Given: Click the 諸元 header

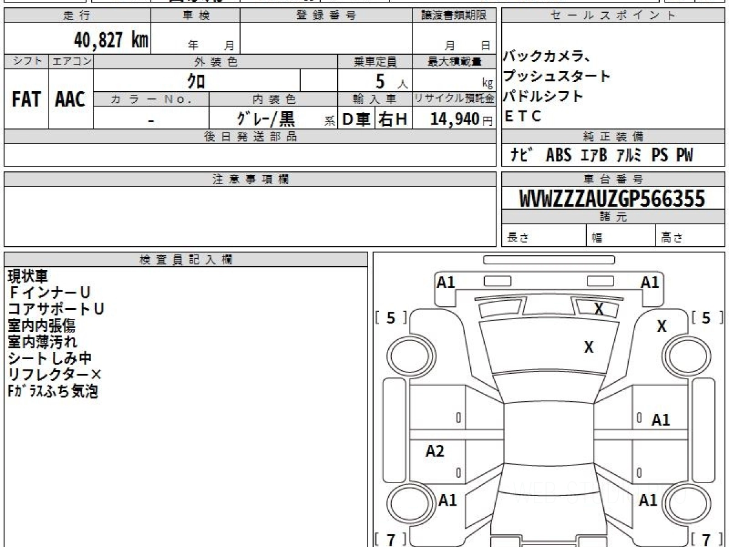Looking at the screenshot, I should pyautogui.click(x=613, y=217).
